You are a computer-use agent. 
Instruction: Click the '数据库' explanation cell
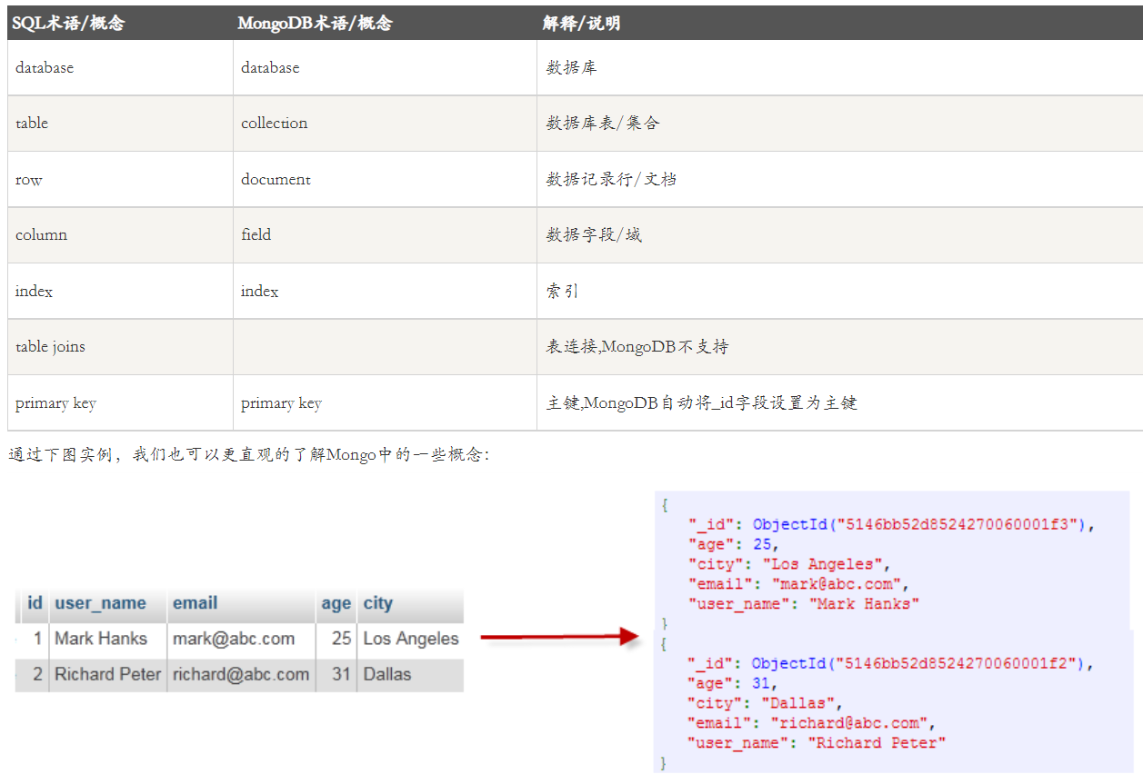[840, 67]
